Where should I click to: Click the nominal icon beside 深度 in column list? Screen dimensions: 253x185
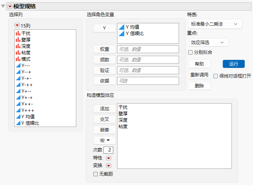pyautogui.click(x=18, y=46)
